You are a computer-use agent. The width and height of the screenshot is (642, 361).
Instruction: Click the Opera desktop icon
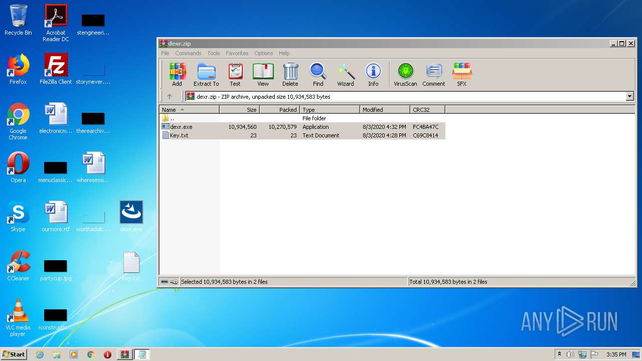click(x=18, y=167)
